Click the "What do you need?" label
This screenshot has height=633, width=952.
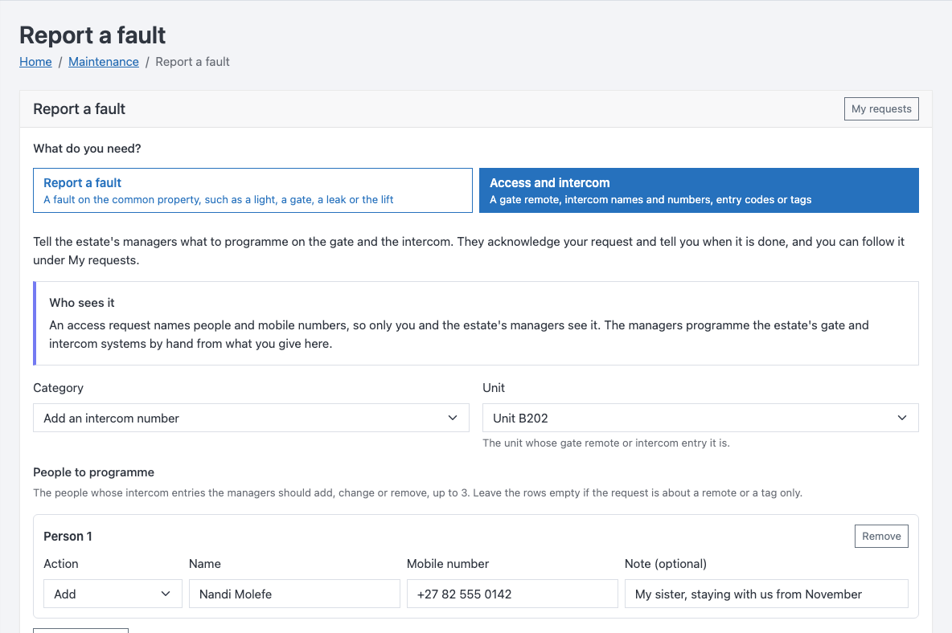(x=87, y=149)
